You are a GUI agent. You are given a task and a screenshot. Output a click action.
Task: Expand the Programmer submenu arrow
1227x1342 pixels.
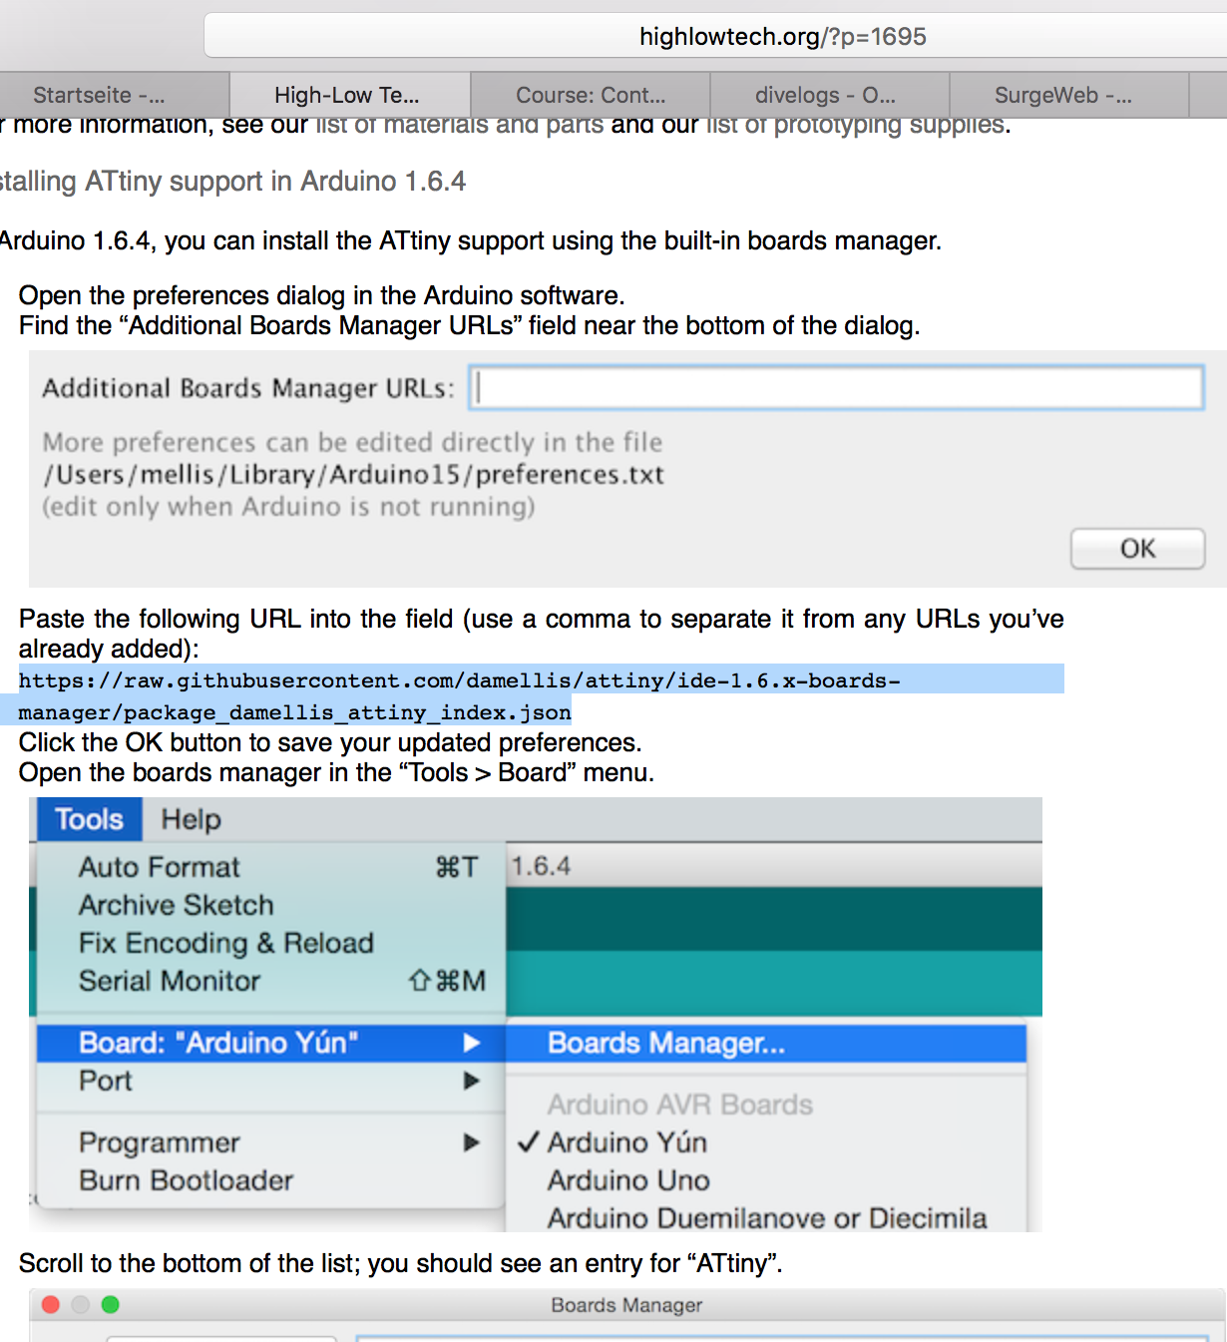coord(472,1142)
